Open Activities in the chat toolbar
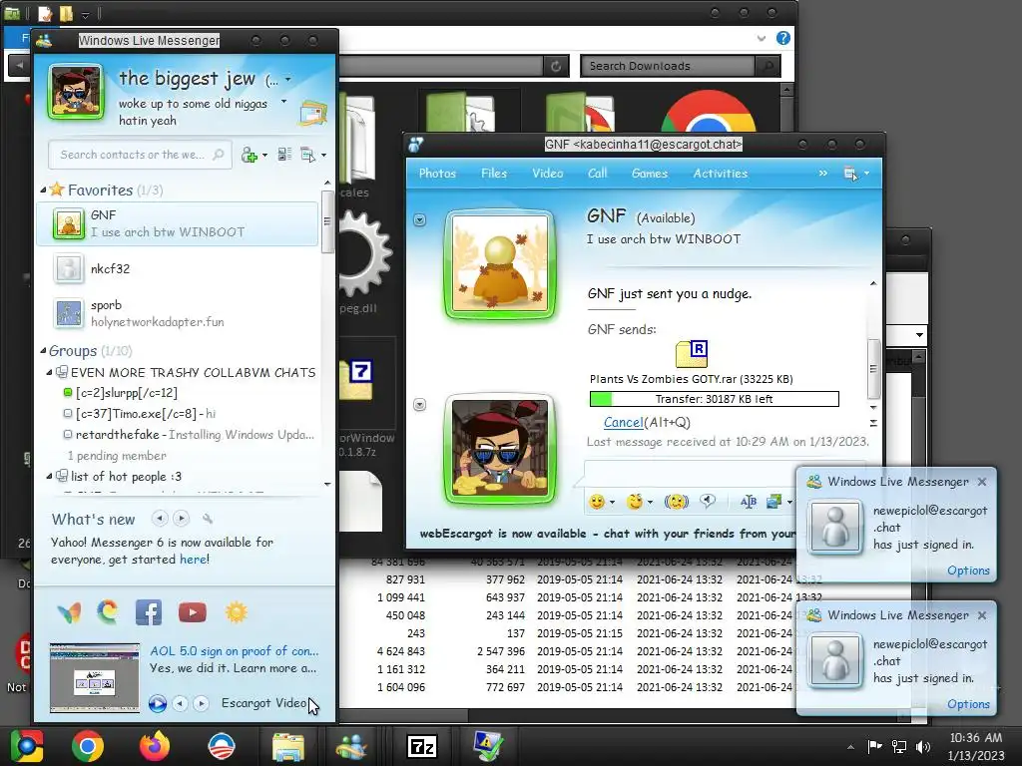This screenshot has width=1022, height=766. point(721,174)
